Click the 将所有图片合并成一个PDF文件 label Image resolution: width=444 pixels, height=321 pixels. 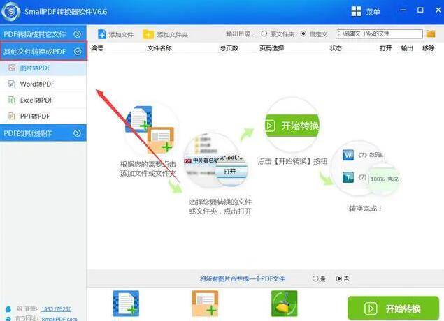pyautogui.click(x=242, y=278)
